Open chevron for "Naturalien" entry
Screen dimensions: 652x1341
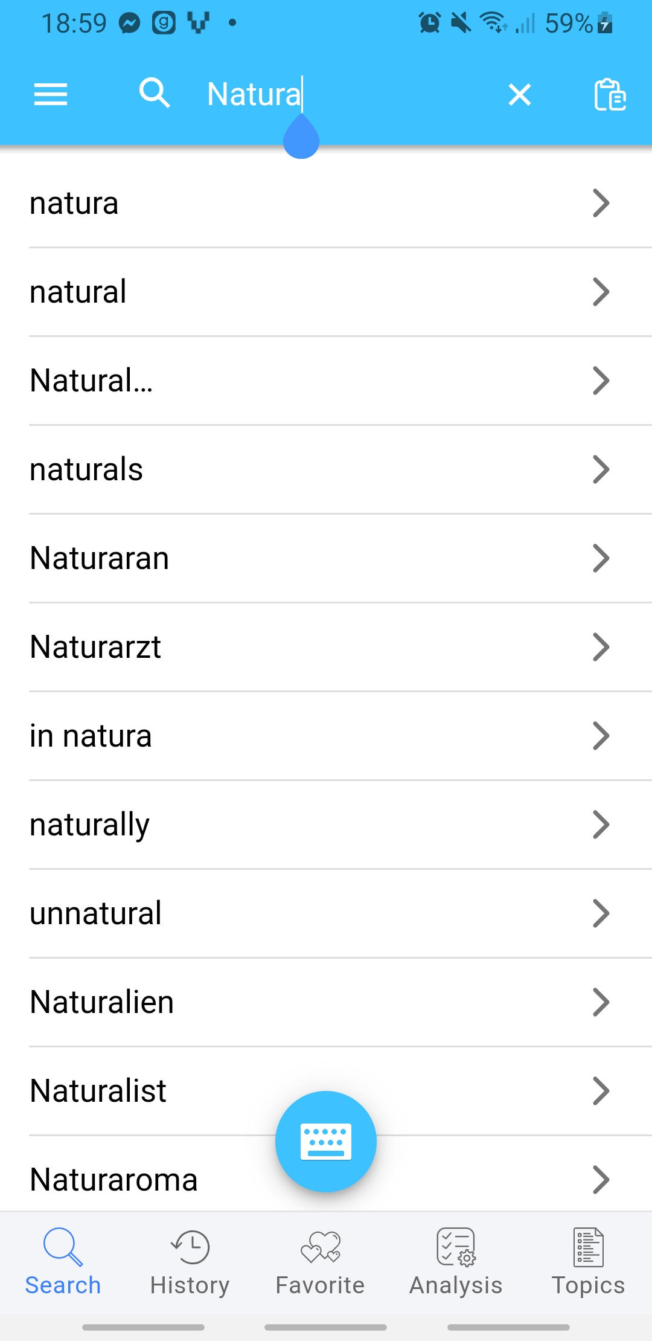[601, 1002]
